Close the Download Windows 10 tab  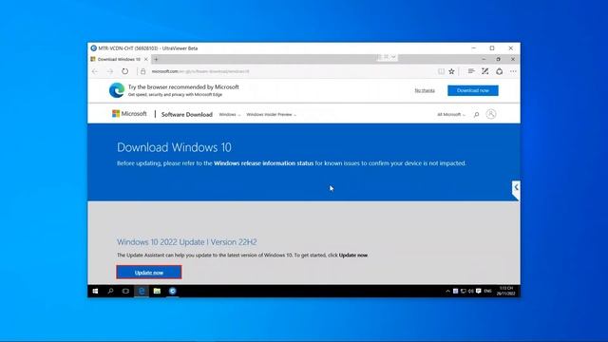click(145, 59)
